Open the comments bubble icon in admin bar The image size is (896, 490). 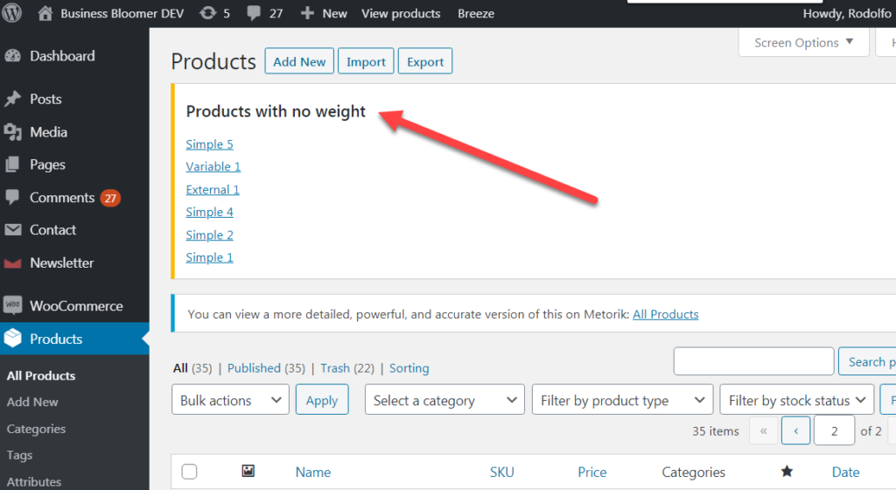254,13
